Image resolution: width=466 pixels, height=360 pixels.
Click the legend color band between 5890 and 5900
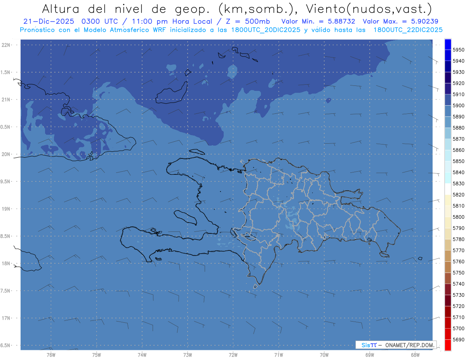click(x=448, y=111)
